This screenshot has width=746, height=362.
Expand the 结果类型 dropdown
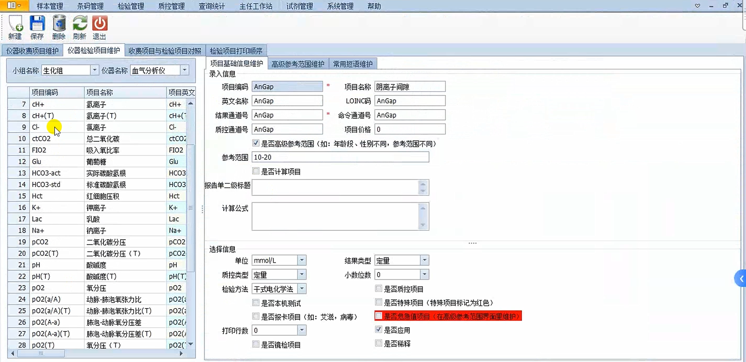[424, 260]
